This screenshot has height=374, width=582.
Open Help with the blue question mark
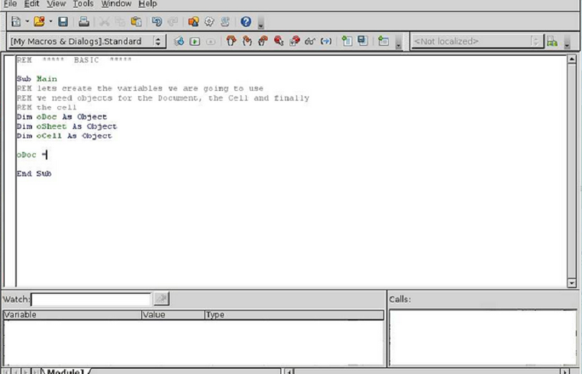pos(246,21)
